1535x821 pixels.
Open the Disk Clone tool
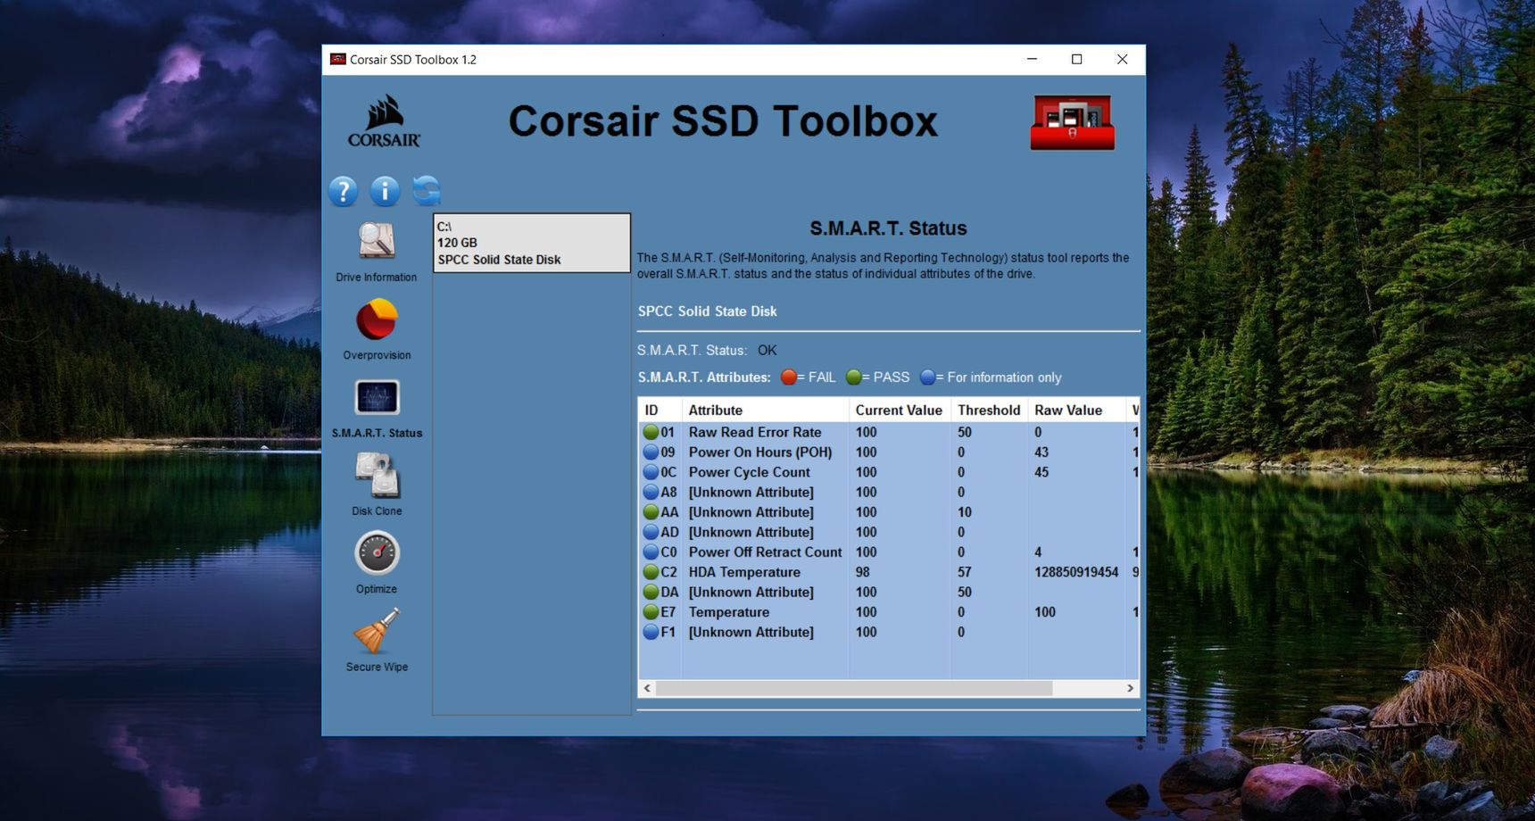coord(377,475)
